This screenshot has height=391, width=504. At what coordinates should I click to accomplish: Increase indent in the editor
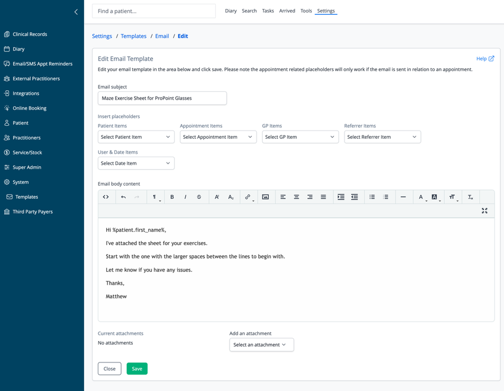coord(341,197)
